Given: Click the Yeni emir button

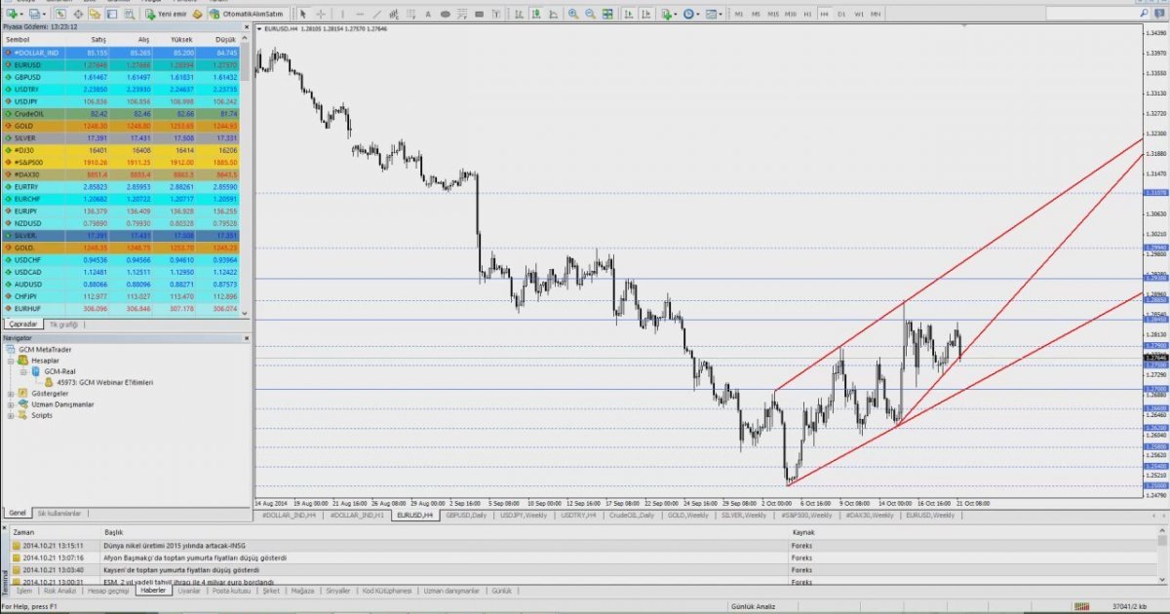Looking at the screenshot, I should (166, 15).
